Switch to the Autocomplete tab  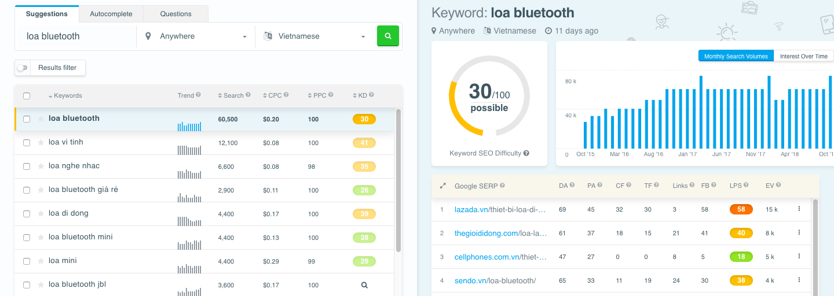click(x=111, y=14)
